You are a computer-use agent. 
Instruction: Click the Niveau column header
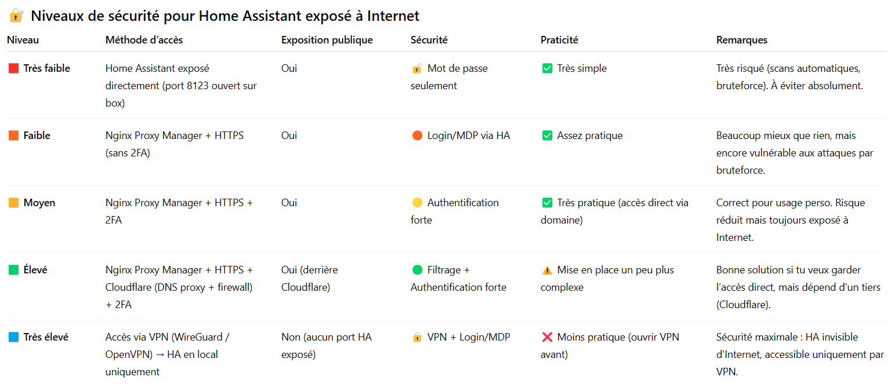point(23,40)
